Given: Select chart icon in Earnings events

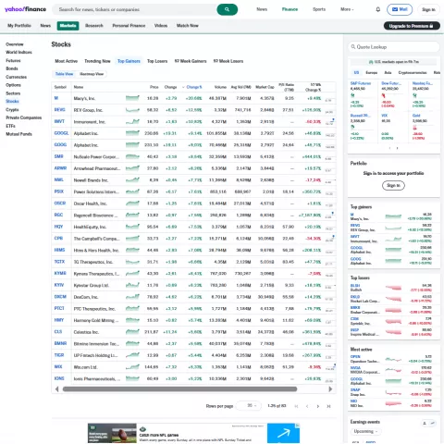Looking at the screenshot, I should coord(432,423).
